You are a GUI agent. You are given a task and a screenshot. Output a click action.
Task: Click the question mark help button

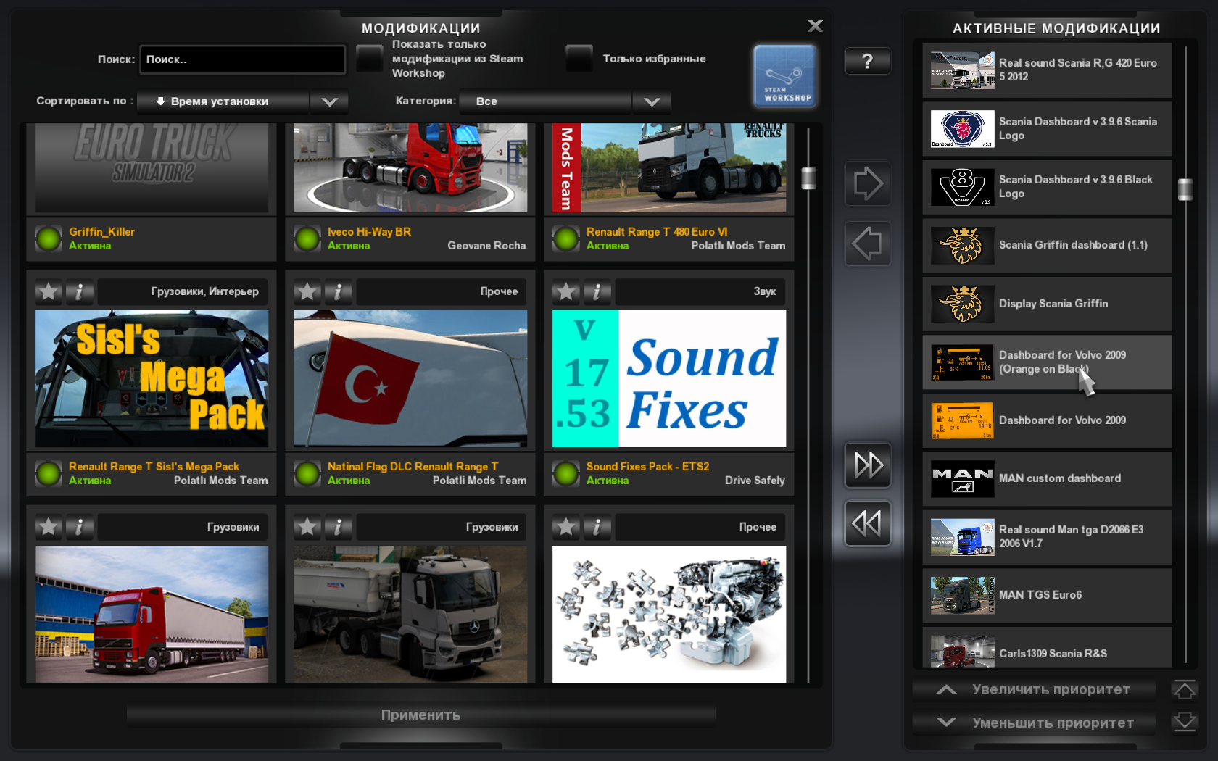(867, 61)
